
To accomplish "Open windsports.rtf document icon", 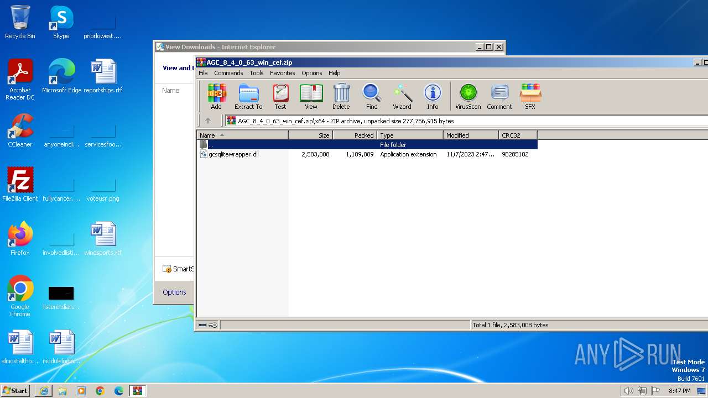I will tap(103, 239).
